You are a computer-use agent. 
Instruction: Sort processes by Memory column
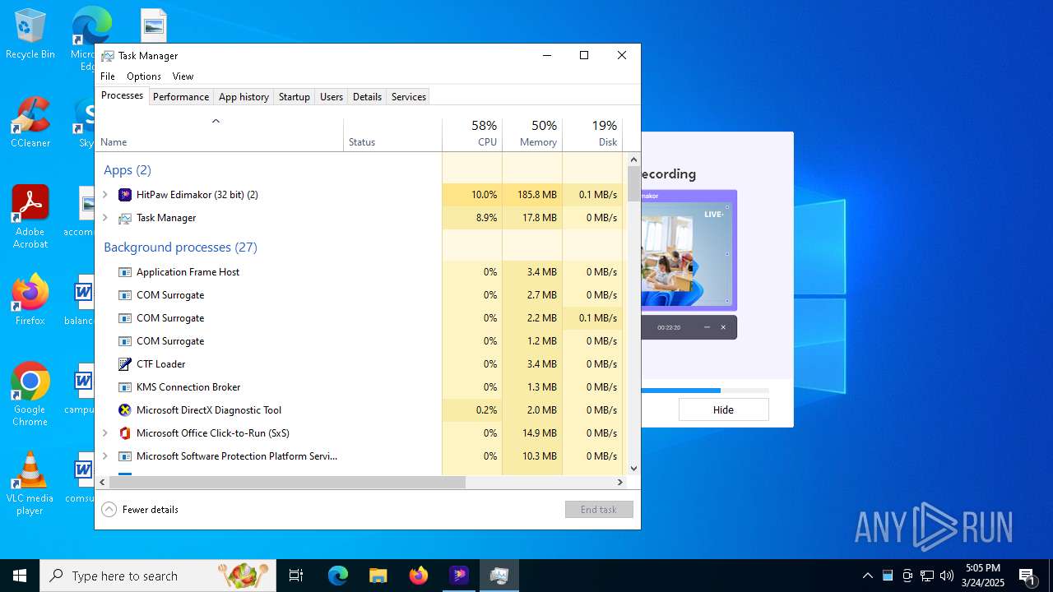click(x=532, y=135)
